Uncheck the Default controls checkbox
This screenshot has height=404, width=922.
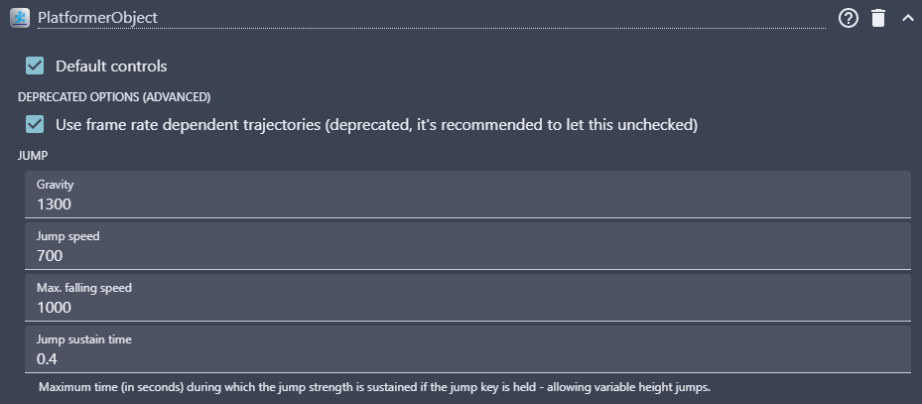coord(35,66)
